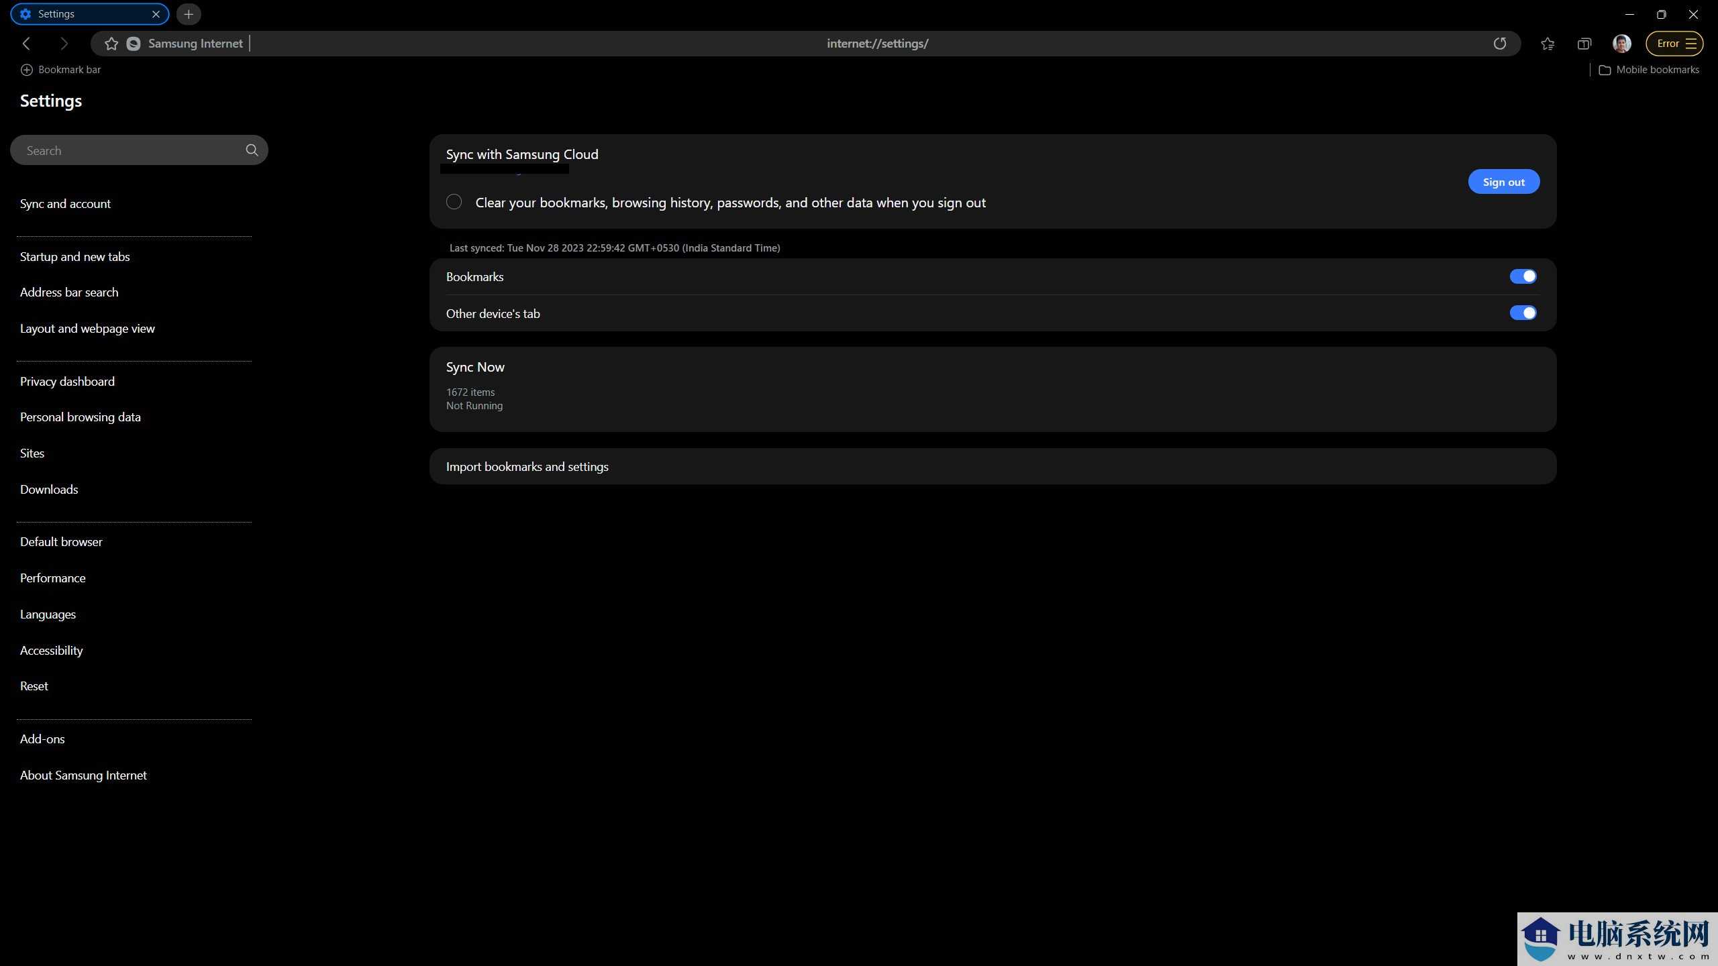
Task: Select the Settings browser tab
Action: 89,14
